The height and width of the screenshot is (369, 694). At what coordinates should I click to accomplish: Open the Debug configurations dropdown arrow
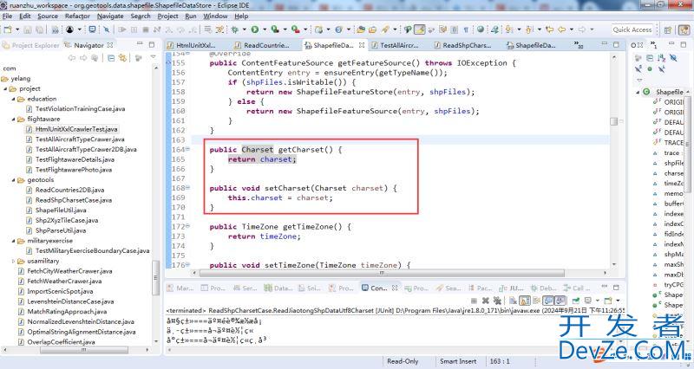pyautogui.click(x=245, y=29)
